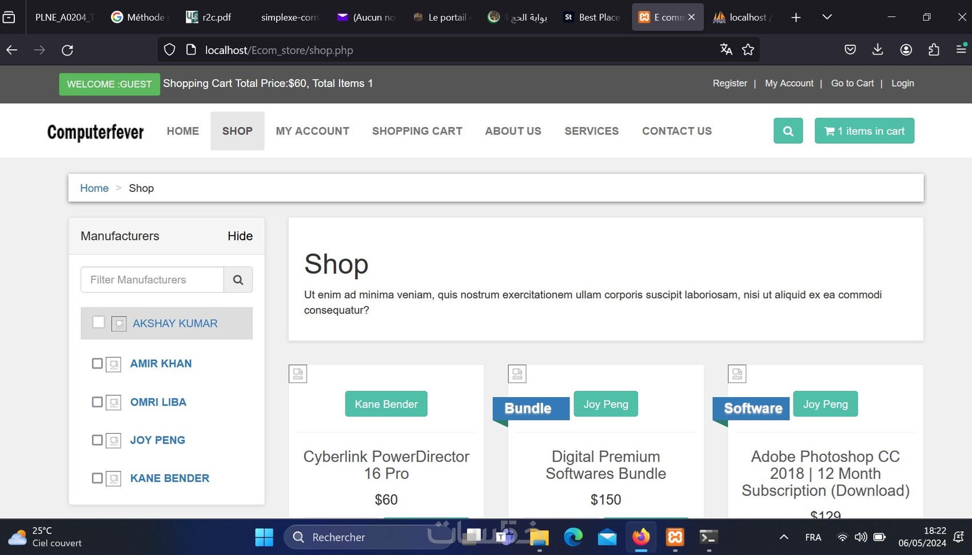Select the JOY PENG manufacturer checkbox
Screen dimensions: 972x555
coord(97,440)
